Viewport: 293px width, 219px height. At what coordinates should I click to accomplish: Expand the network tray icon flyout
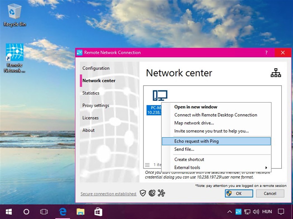point(247,211)
